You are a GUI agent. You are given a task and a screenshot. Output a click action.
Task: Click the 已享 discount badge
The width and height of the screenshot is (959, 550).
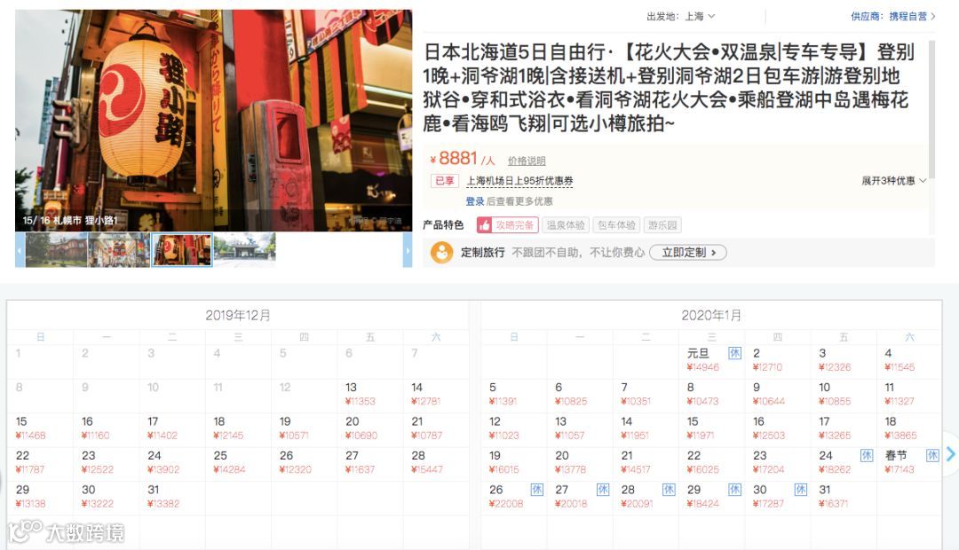click(x=445, y=181)
